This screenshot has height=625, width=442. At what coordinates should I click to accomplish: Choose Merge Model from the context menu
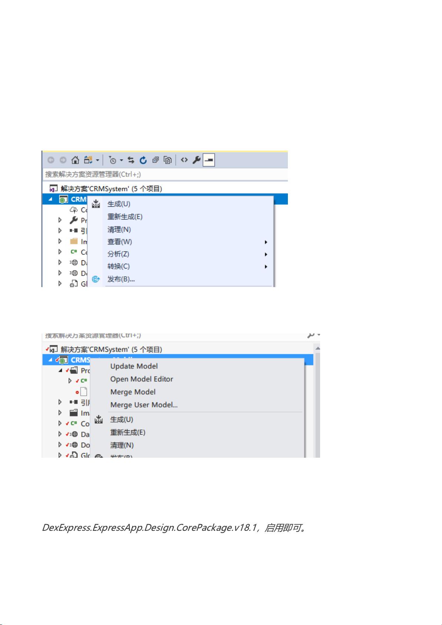point(133,392)
